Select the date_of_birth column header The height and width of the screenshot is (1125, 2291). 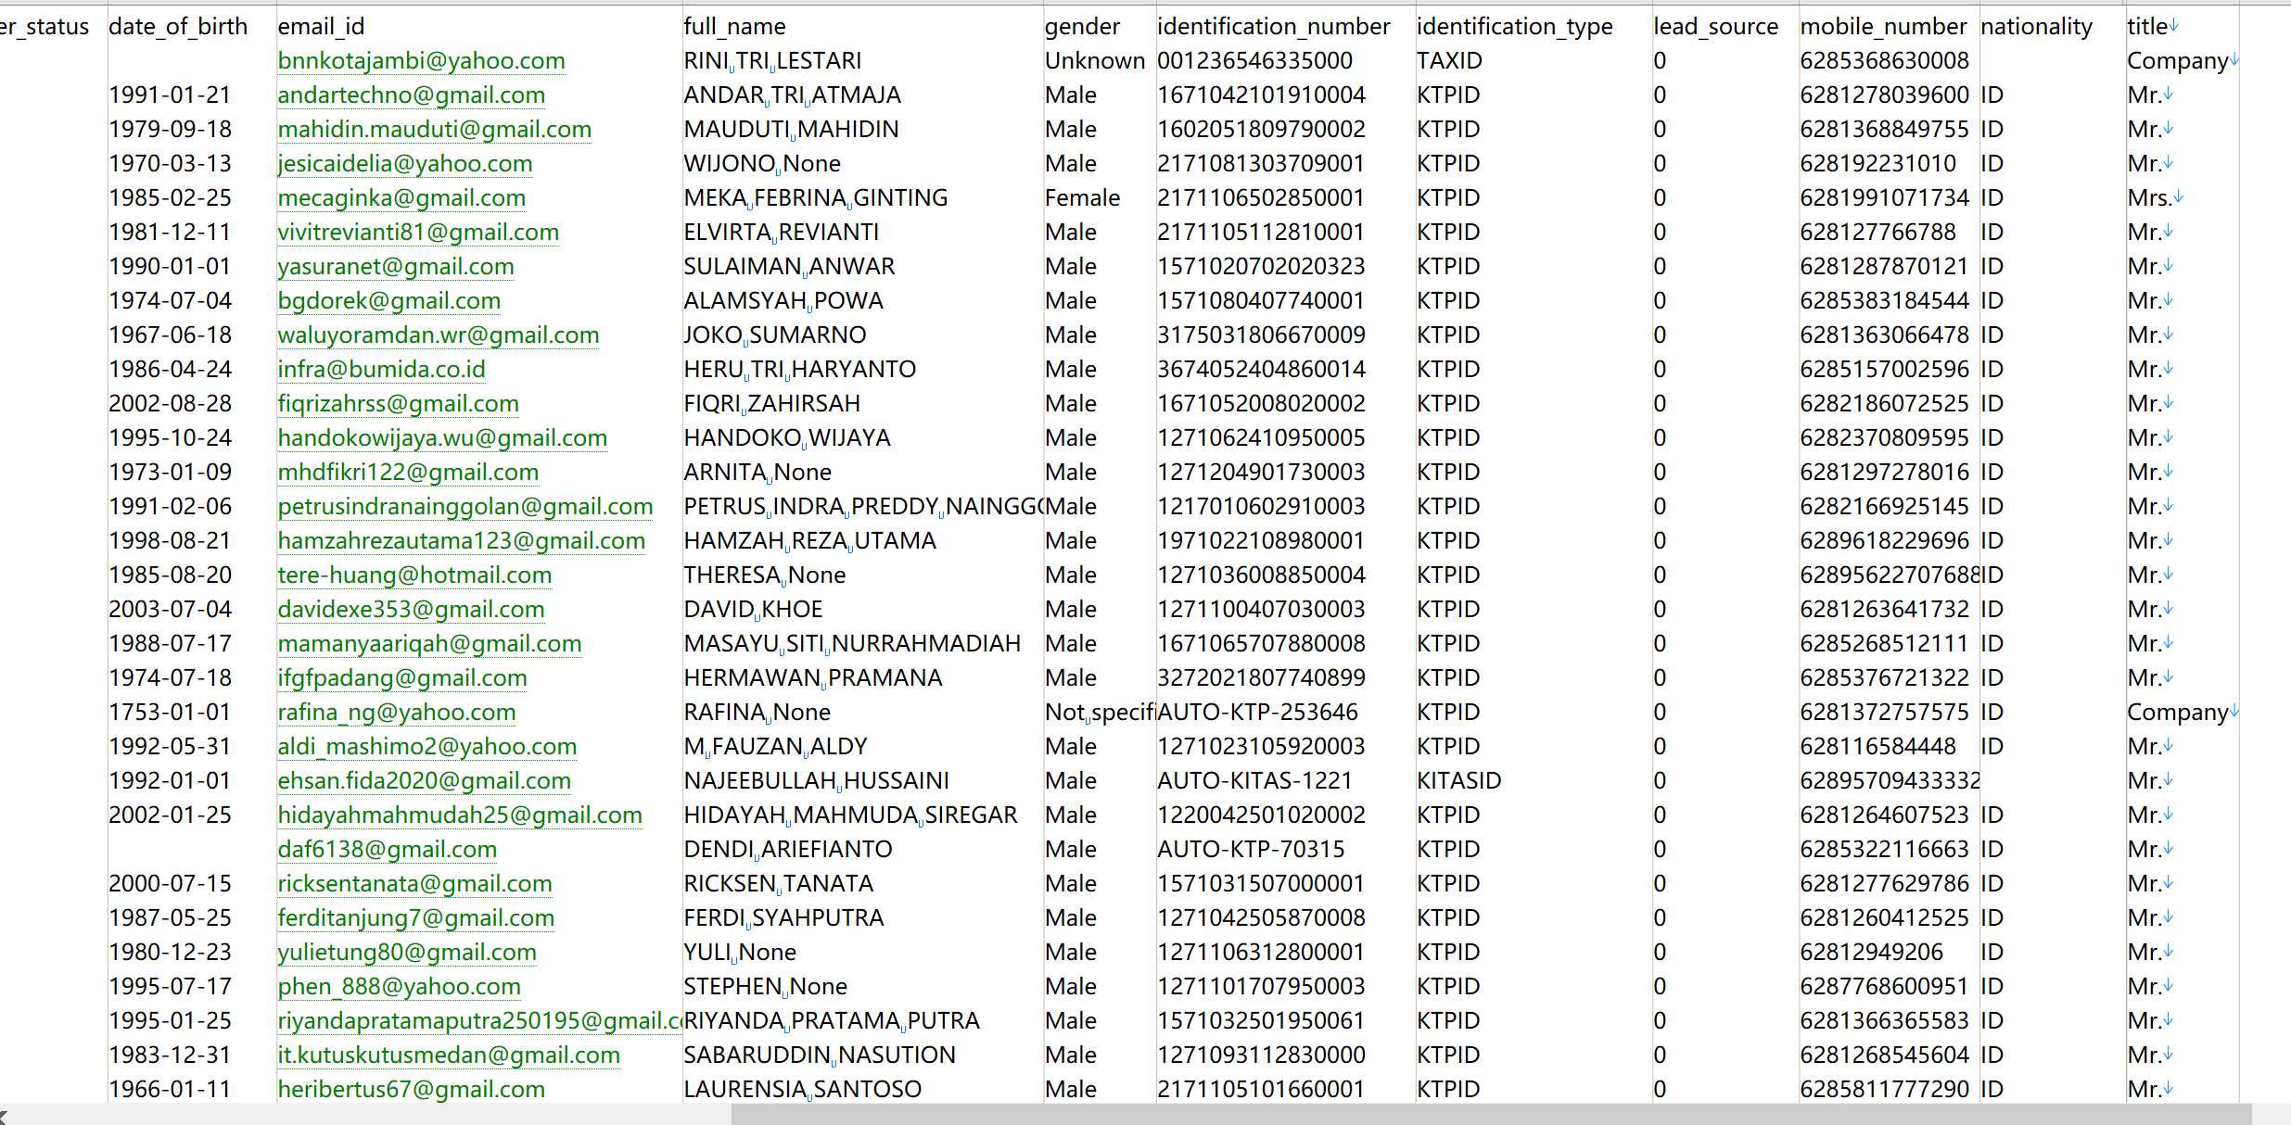(178, 27)
